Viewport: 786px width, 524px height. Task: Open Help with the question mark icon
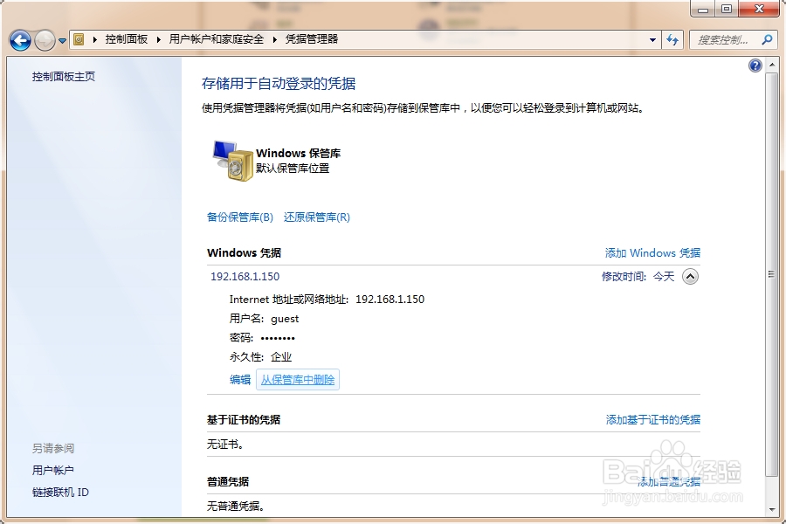[x=755, y=65]
